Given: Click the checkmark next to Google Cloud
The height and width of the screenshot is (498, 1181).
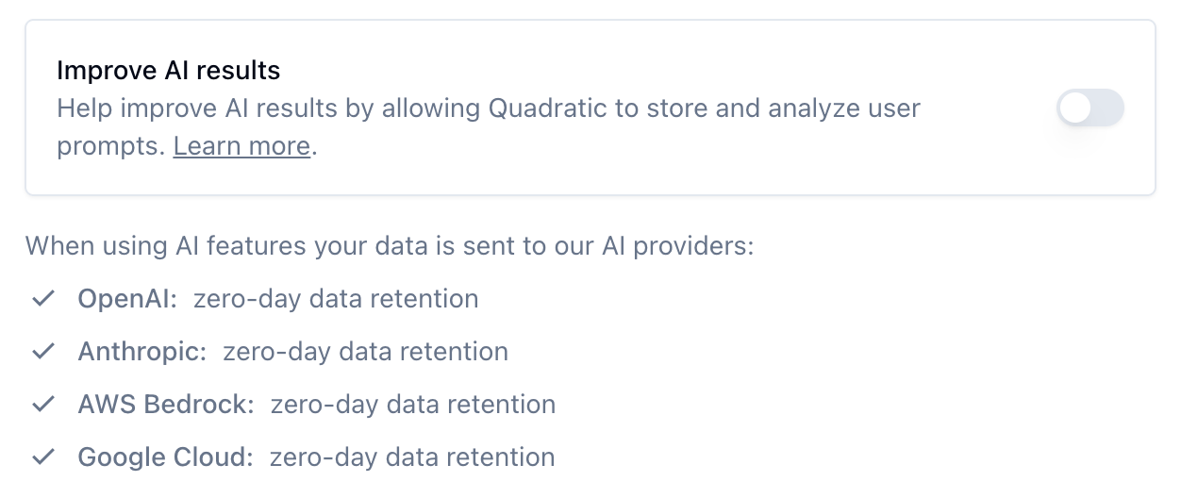Looking at the screenshot, I should click(42, 457).
